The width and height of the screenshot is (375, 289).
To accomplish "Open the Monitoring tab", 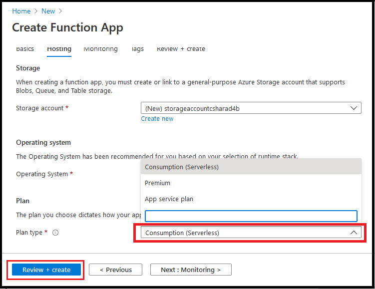I will (x=100, y=49).
